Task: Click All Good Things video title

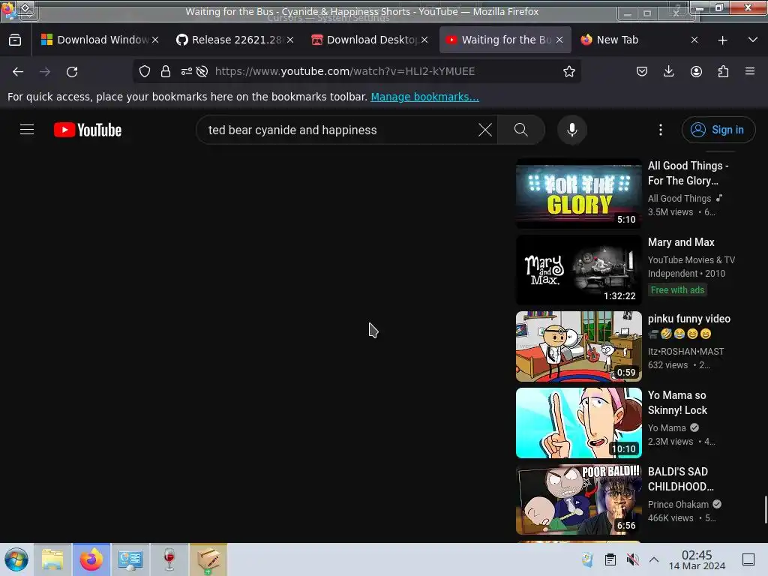Action: pos(688,173)
